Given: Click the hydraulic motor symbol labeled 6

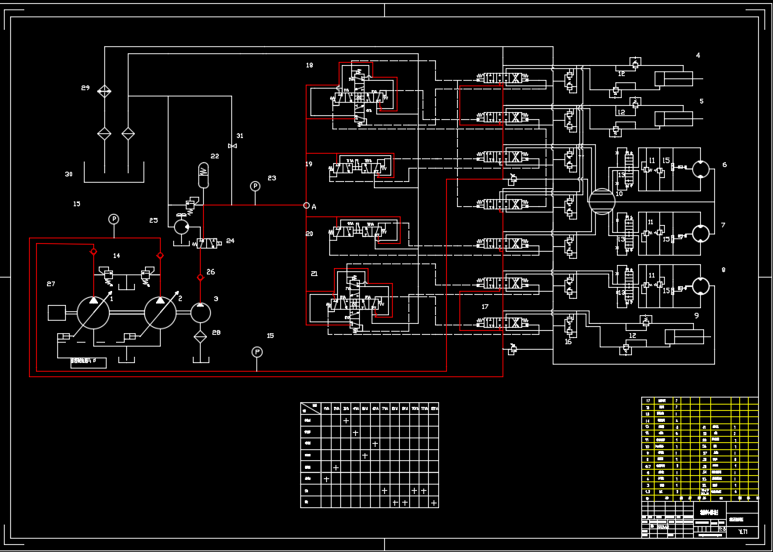Looking at the screenshot, I should (701, 170).
